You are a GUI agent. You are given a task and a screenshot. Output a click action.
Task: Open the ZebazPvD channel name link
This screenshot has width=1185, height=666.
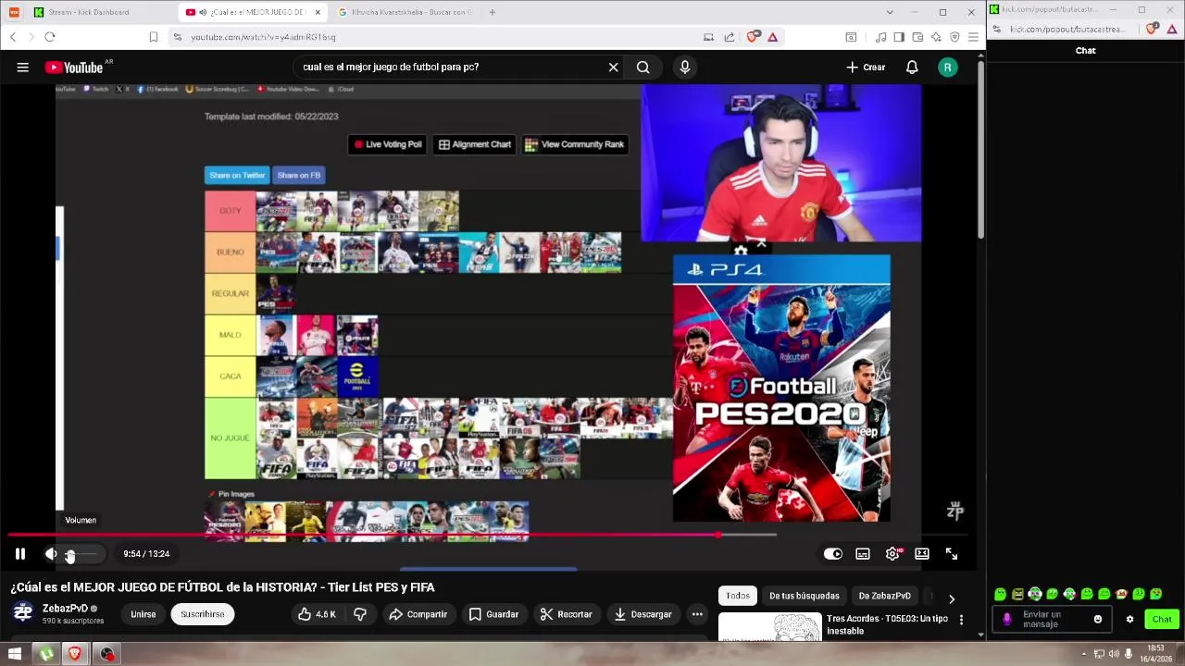[65, 609]
